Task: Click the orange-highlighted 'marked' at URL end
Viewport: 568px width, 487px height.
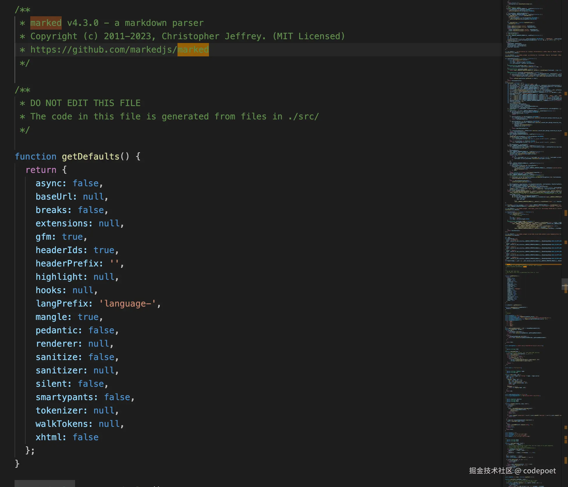Action: 193,50
